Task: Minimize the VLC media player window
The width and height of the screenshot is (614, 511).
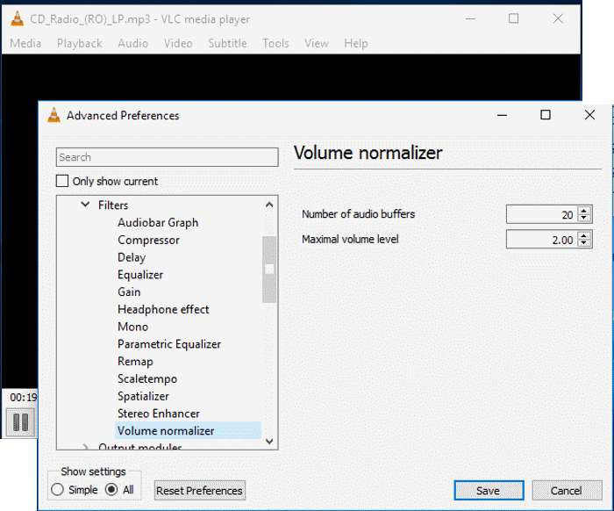Action: (470, 18)
